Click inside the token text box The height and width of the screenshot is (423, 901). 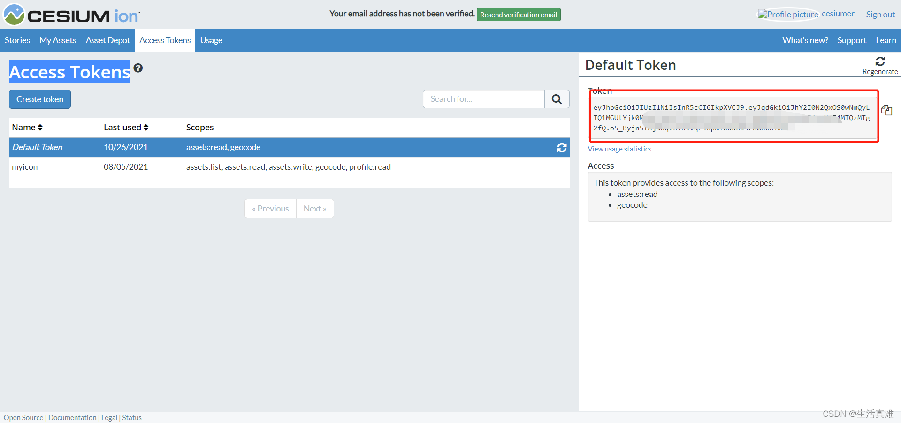tap(733, 118)
